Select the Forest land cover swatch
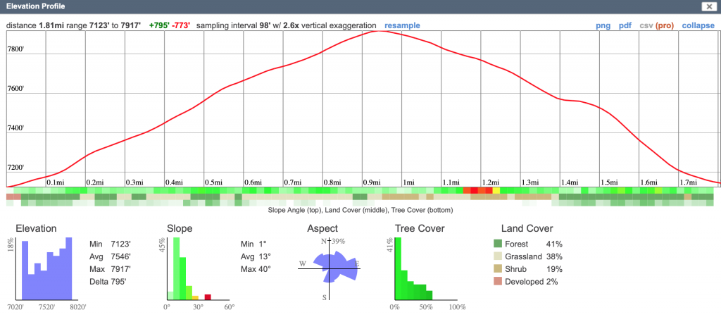Image resolution: width=721 pixels, height=317 pixels. tap(498, 244)
